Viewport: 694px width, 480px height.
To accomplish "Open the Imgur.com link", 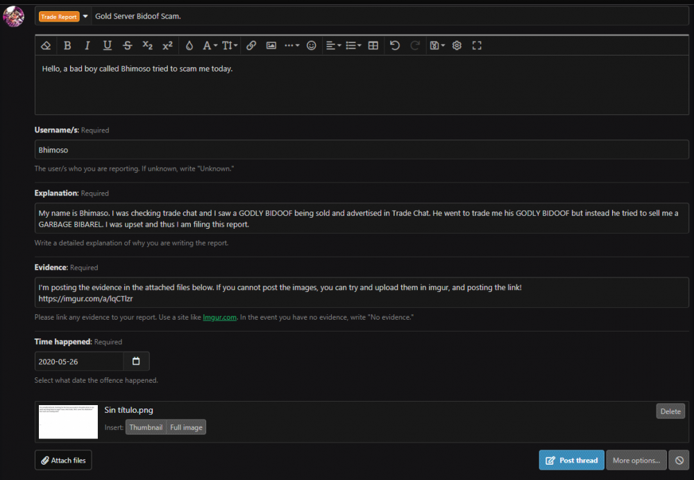I will (220, 317).
